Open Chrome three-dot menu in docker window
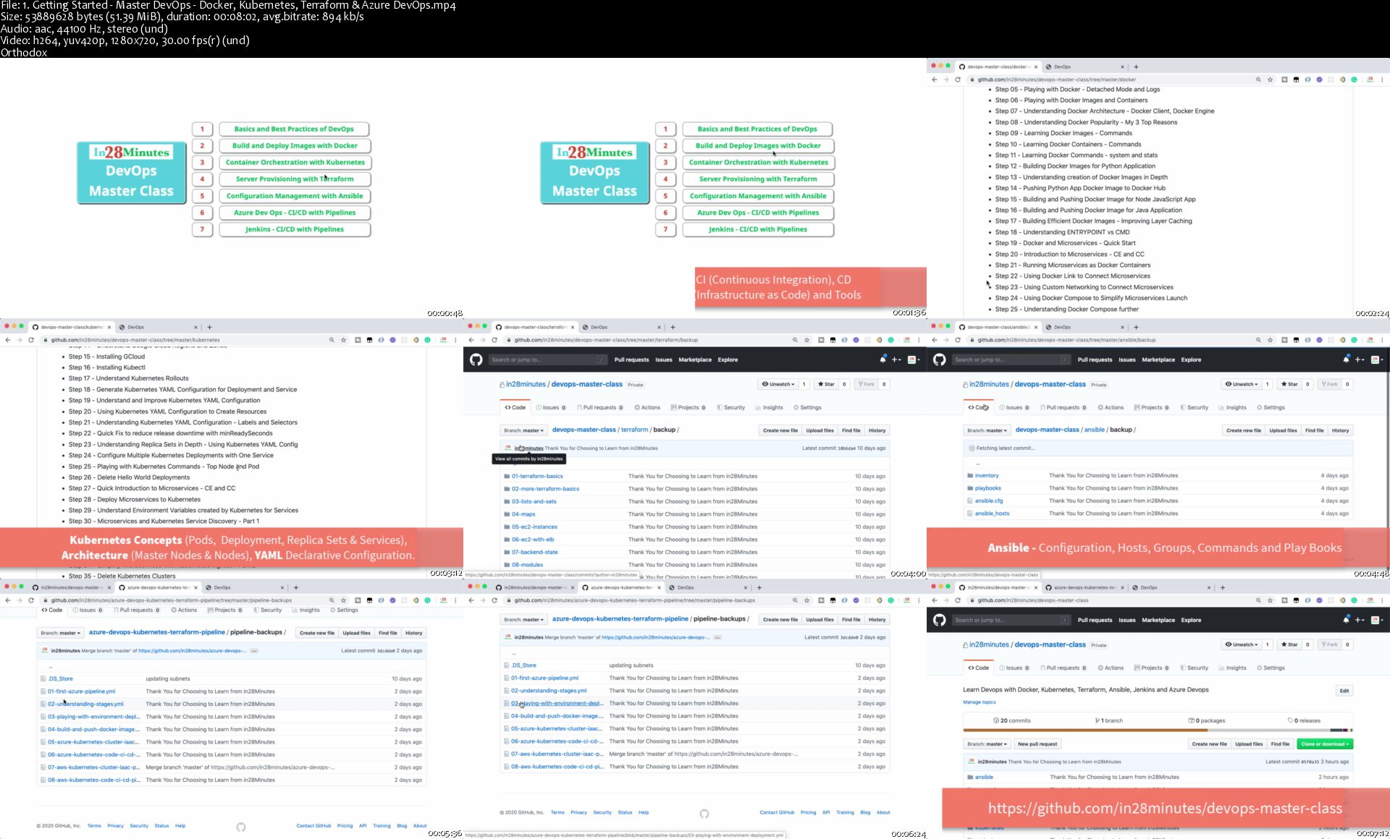 click(x=1382, y=80)
